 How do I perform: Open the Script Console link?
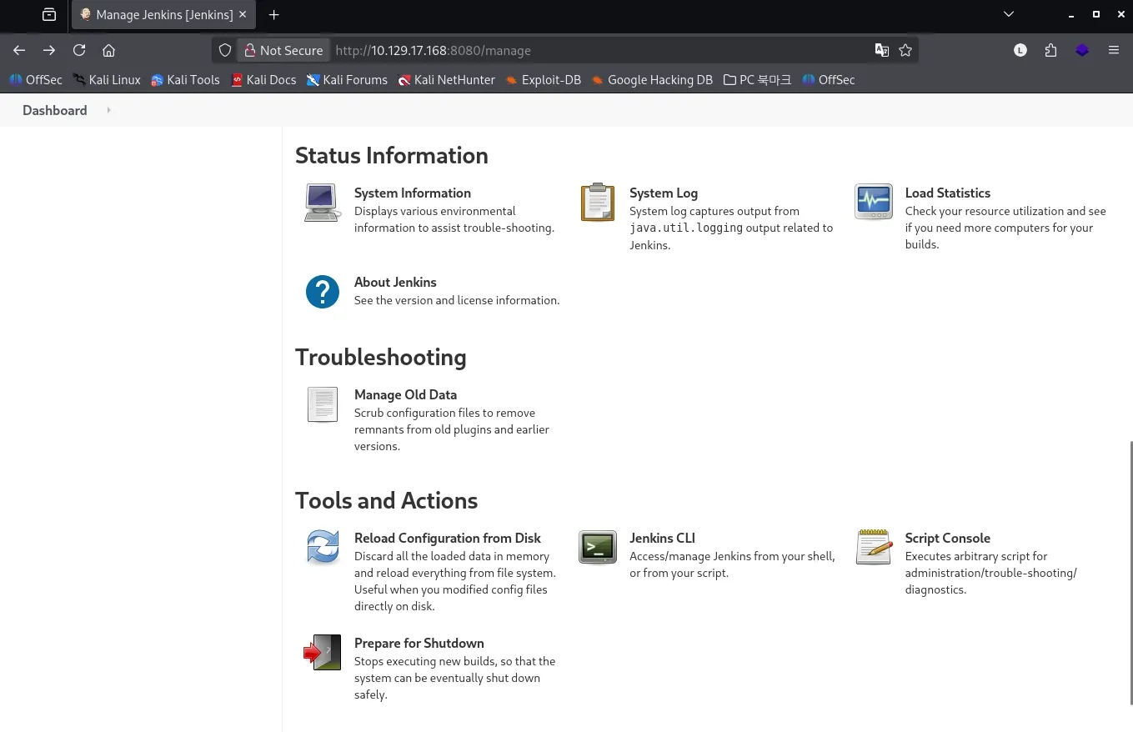[x=948, y=538]
